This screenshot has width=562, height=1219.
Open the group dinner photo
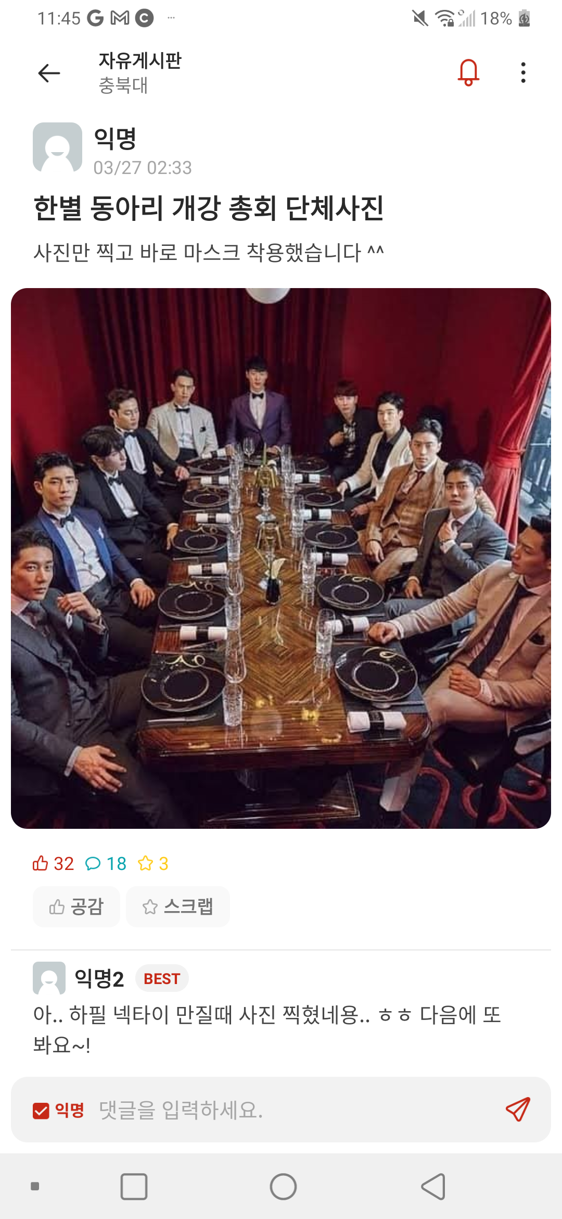pos(281,558)
